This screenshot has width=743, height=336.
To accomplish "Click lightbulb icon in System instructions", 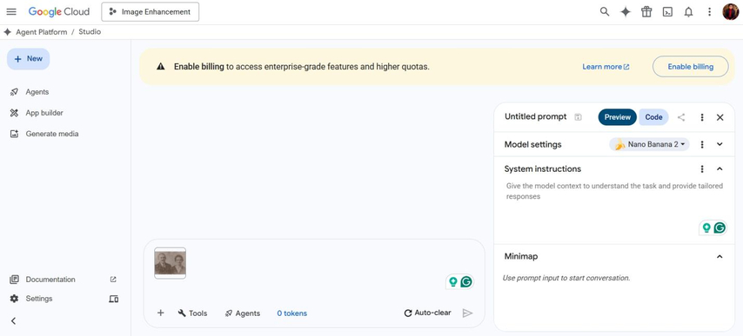I will click(x=706, y=227).
